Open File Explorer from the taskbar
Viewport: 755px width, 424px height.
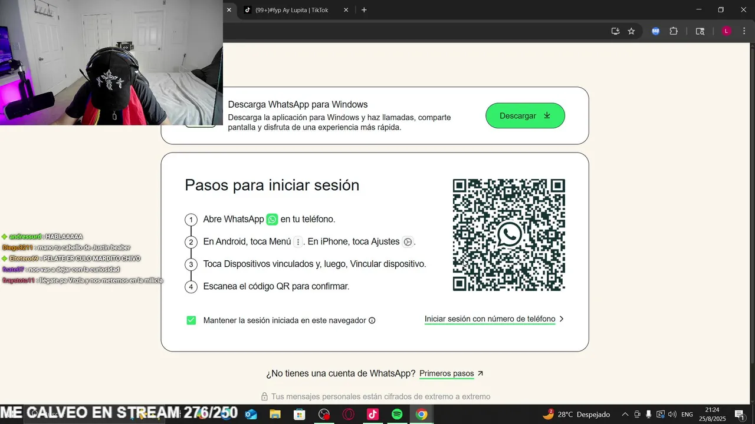pyautogui.click(x=275, y=415)
